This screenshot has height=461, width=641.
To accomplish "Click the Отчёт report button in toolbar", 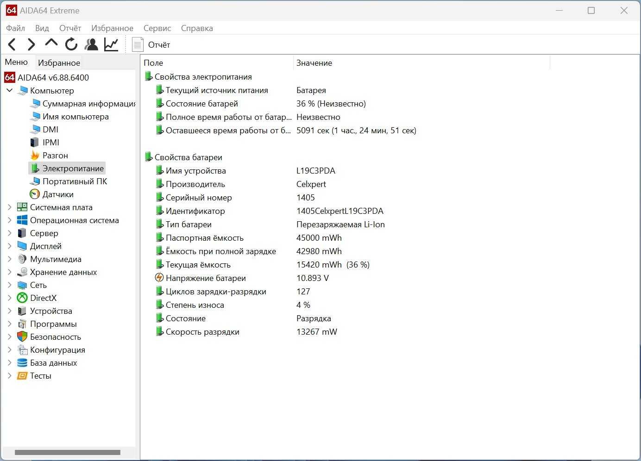I will 151,44.
